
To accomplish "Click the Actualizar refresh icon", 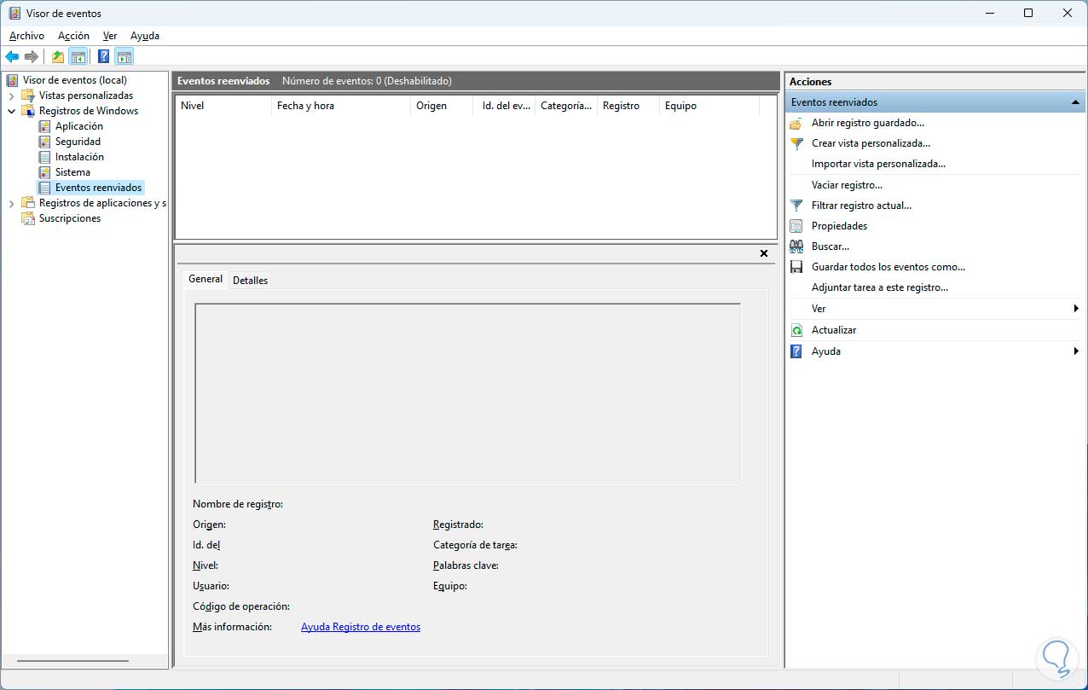I will (796, 330).
